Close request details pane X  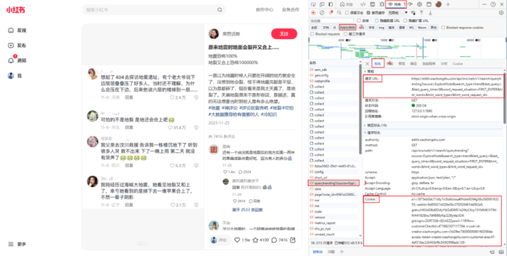click(367, 64)
